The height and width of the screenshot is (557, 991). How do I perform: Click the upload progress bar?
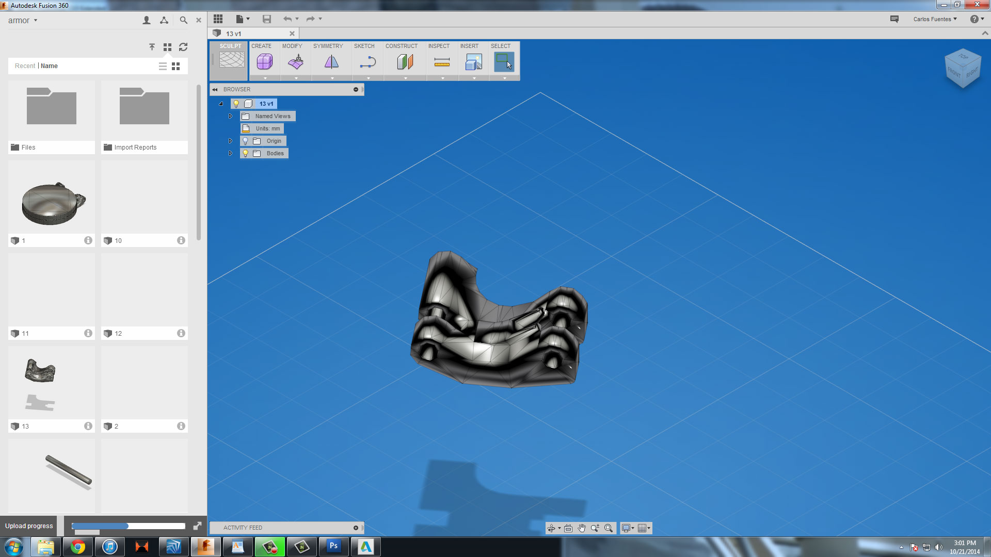(x=129, y=526)
